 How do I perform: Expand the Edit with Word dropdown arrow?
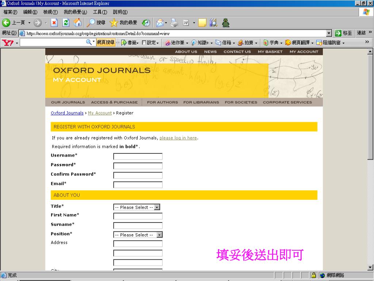coord(194,23)
